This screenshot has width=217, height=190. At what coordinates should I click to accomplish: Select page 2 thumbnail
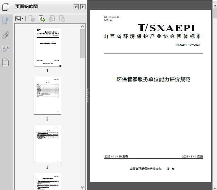[x=47, y=95]
